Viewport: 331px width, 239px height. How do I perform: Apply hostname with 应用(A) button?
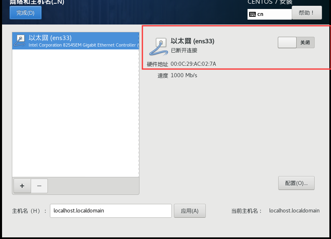[189, 210]
